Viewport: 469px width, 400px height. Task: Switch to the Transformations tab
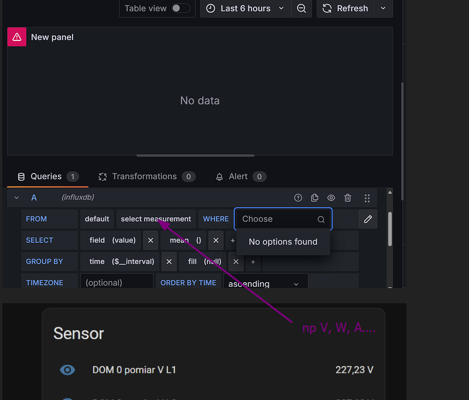pyautogui.click(x=144, y=177)
